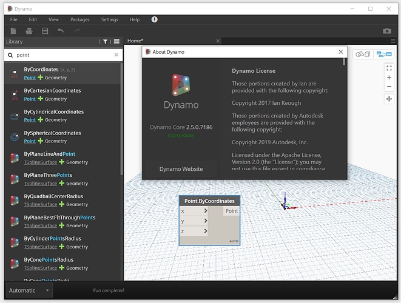
Task: Click the notification exclamation icon in menu bar
Action: click(x=155, y=19)
